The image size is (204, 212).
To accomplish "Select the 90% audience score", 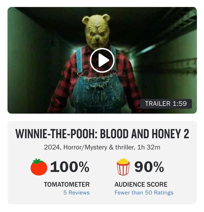I will coord(149,167).
